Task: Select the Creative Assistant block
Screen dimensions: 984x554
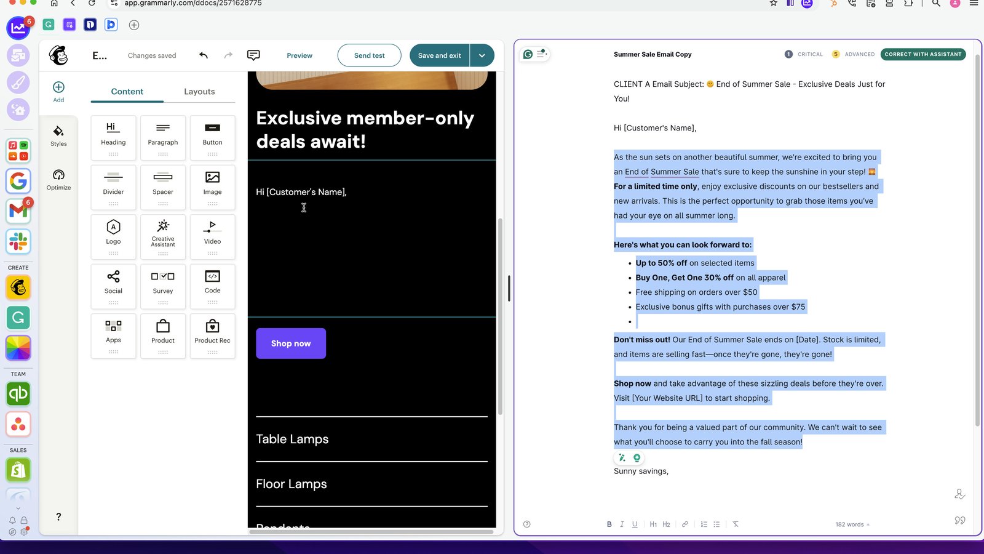Action: tap(163, 237)
